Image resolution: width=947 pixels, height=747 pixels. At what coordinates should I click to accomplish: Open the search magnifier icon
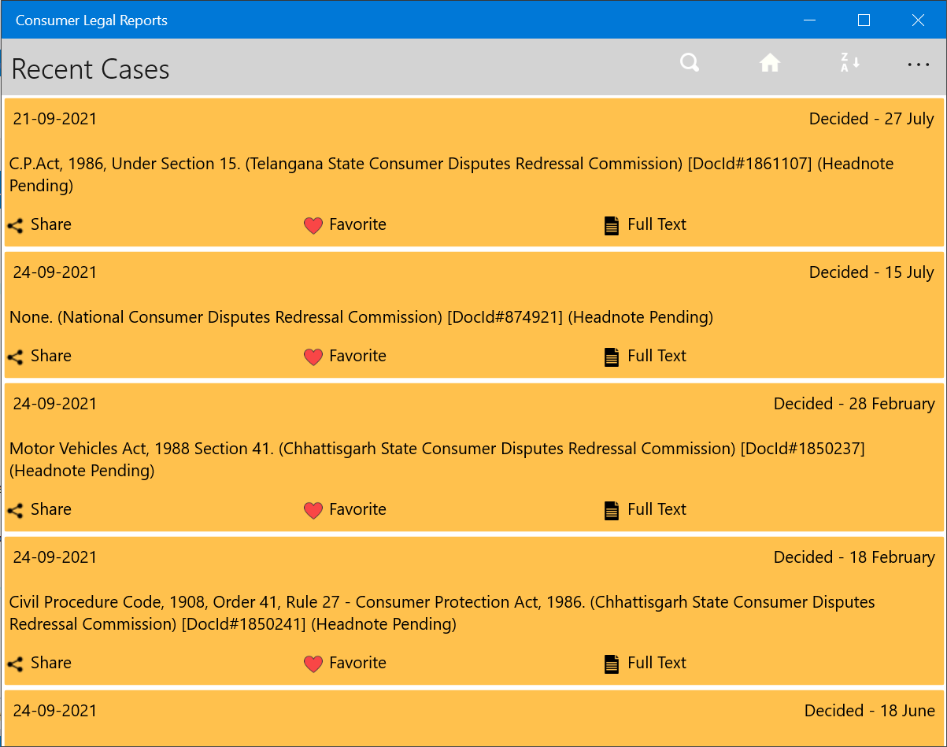click(x=690, y=63)
